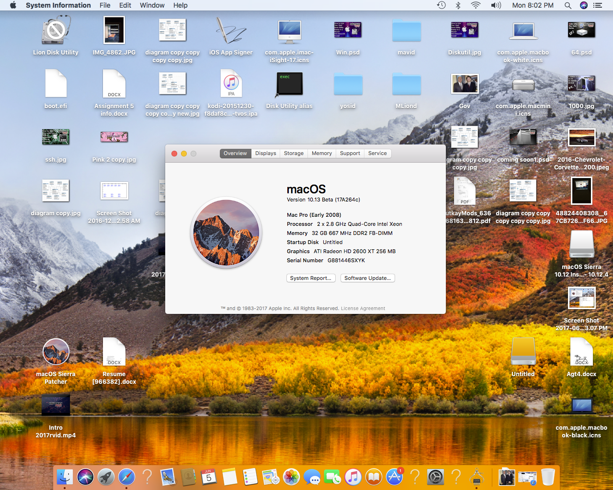The height and width of the screenshot is (490, 613).
Task: Open Safari compass icon in dock
Action: [x=126, y=477]
